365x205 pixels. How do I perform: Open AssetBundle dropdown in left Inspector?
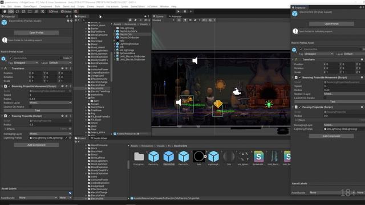(x=38, y=198)
